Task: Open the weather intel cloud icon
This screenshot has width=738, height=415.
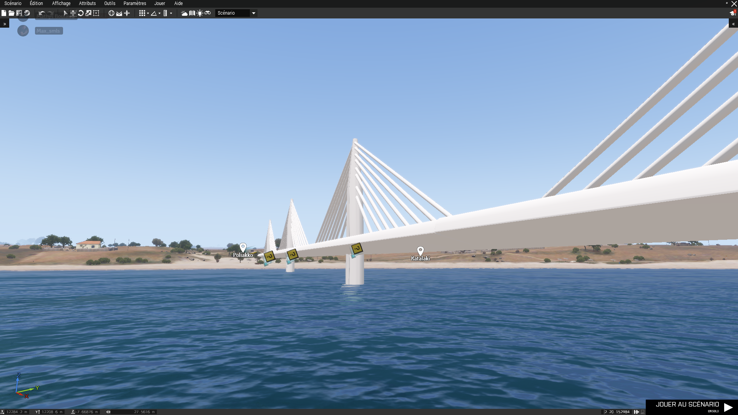Action: (184, 13)
